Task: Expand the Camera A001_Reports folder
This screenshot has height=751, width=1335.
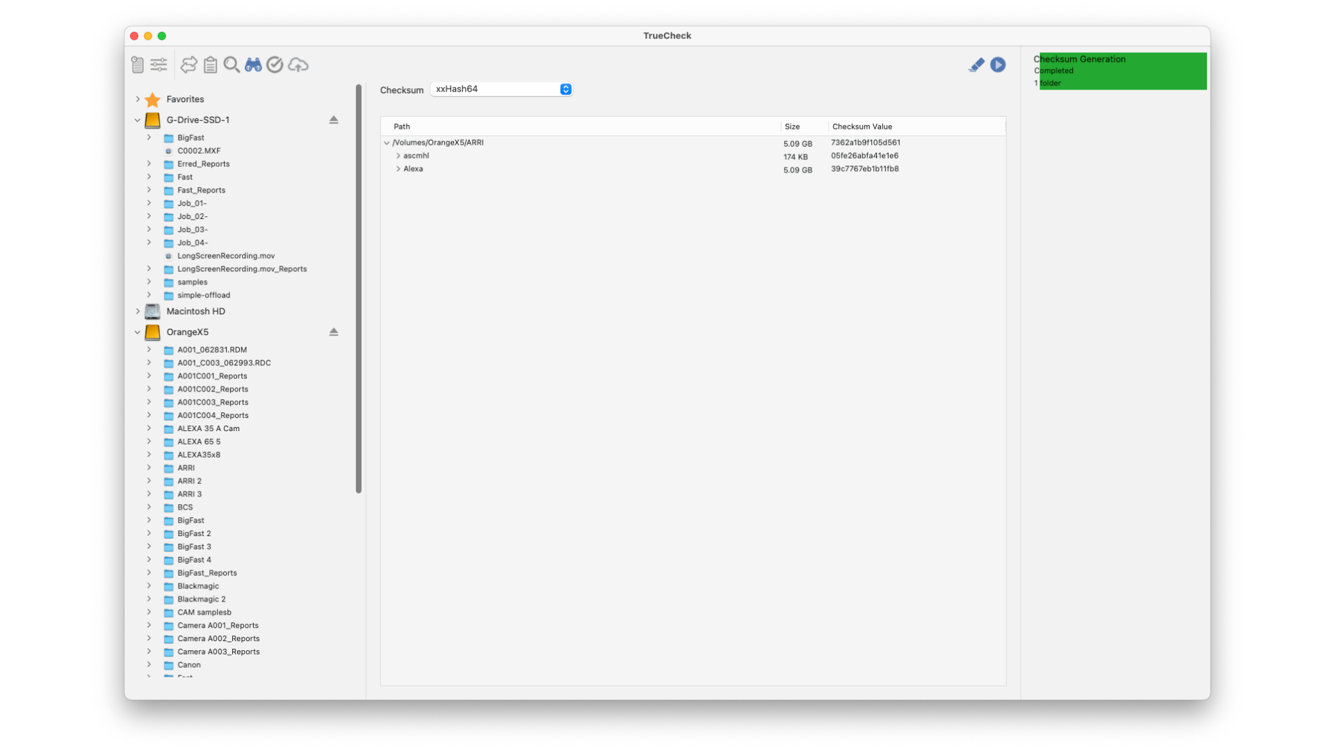Action: (x=149, y=625)
